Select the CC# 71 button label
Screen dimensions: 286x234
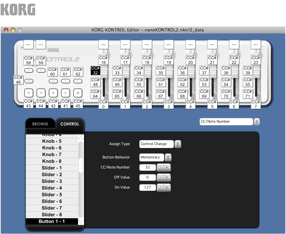[x=248, y=94]
